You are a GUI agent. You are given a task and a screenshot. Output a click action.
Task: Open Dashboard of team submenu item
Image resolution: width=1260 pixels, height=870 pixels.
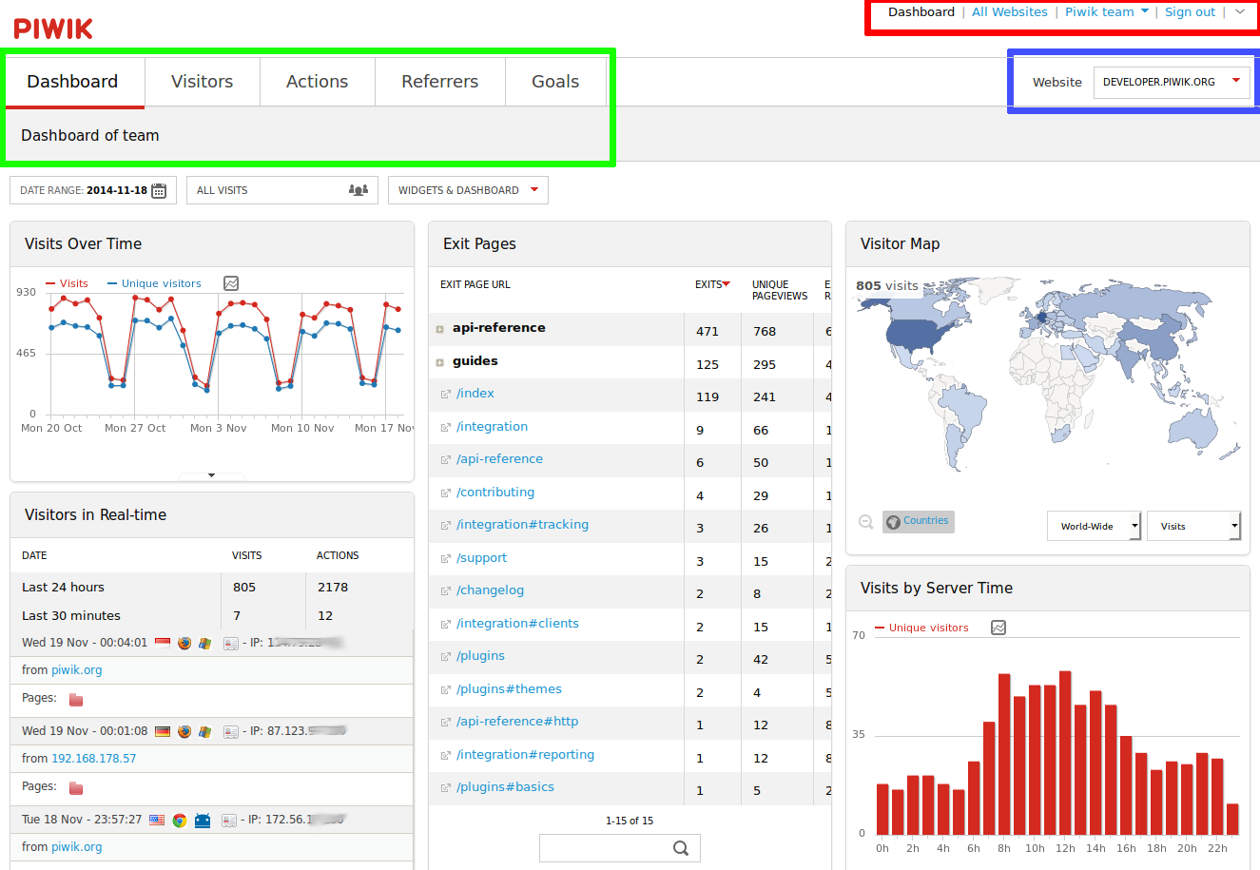pos(90,135)
